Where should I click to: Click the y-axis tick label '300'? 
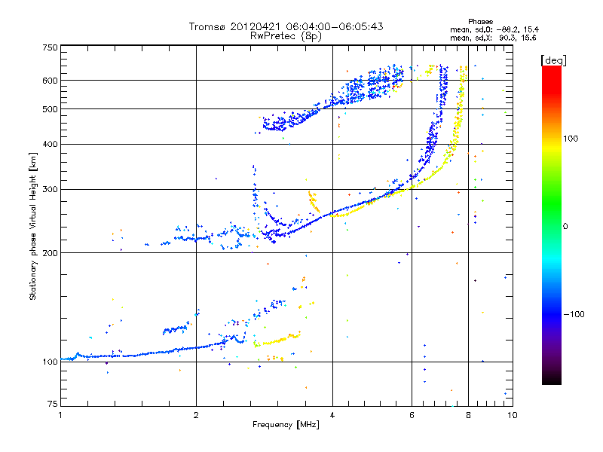[51, 190]
